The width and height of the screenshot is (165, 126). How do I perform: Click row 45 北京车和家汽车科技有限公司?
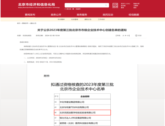[x=82, y=107]
